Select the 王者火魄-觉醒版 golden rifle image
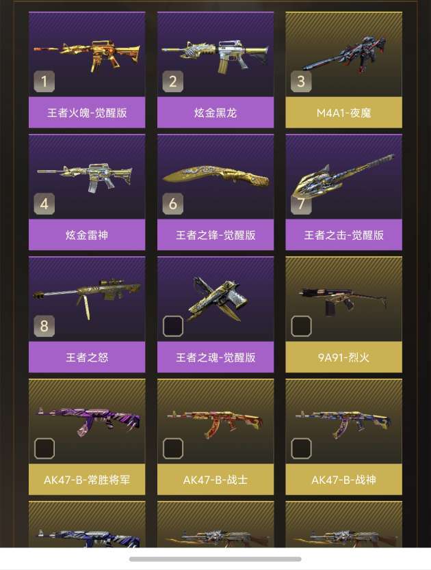This screenshot has width=431, height=570. pyautogui.click(x=87, y=56)
